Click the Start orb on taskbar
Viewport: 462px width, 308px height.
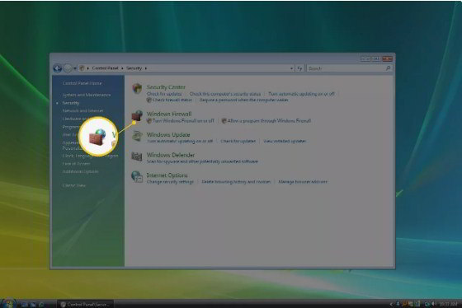pos(8,303)
